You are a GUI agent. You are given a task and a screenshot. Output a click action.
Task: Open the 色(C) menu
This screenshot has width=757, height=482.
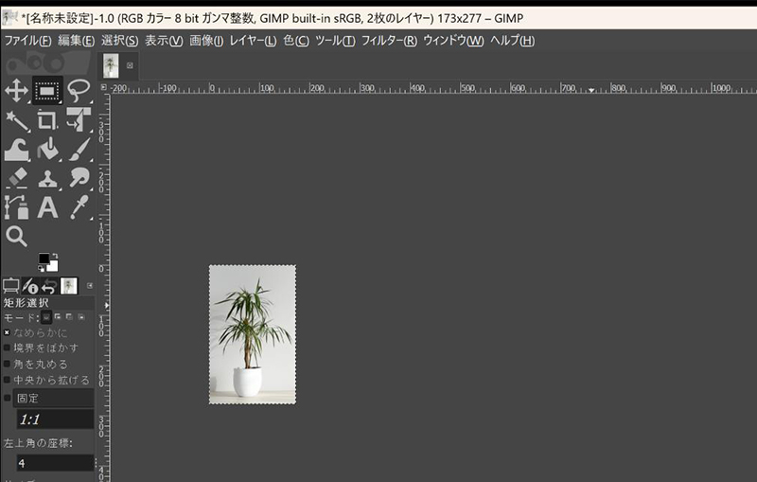pos(296,41)
